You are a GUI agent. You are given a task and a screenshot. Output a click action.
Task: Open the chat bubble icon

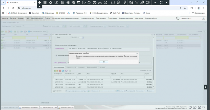point(113,2)
